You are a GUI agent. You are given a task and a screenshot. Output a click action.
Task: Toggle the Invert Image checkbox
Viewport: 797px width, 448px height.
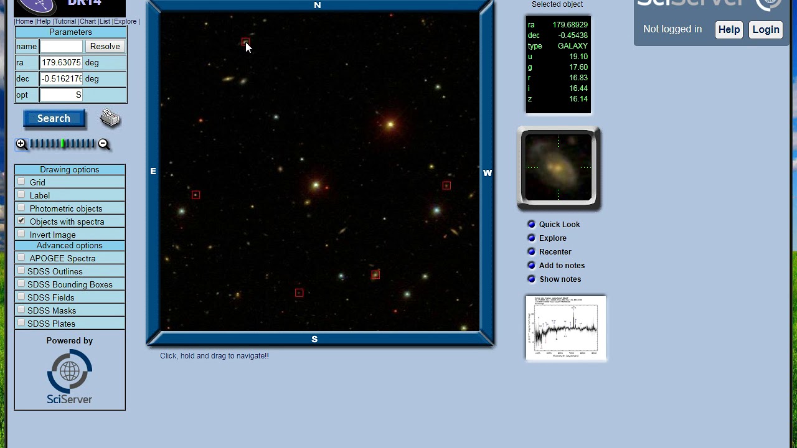(x=22, y=234)
